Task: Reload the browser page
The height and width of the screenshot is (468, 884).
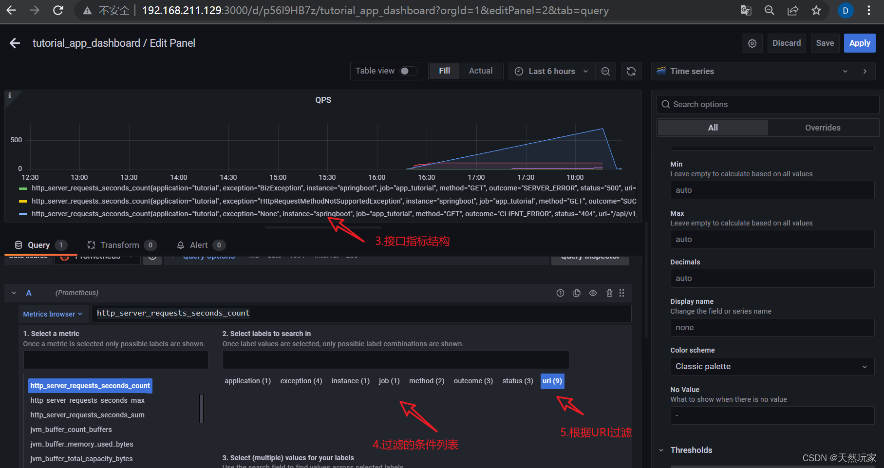Action: (x=58, y=10)
